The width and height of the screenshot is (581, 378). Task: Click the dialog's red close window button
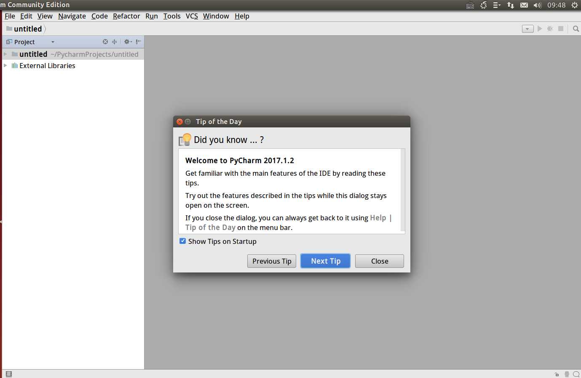point(180,122)
